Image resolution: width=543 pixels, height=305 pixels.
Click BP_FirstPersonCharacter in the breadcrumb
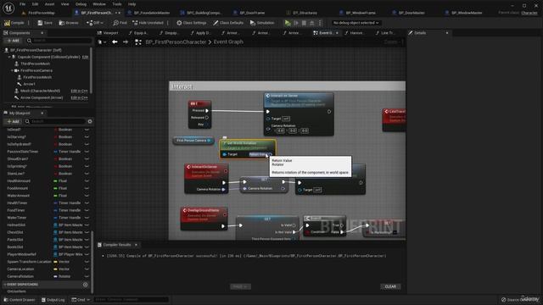point(176,42)
